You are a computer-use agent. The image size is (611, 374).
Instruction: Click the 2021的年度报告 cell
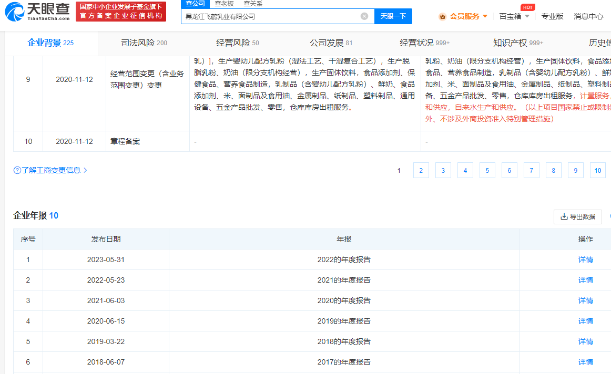344,280
